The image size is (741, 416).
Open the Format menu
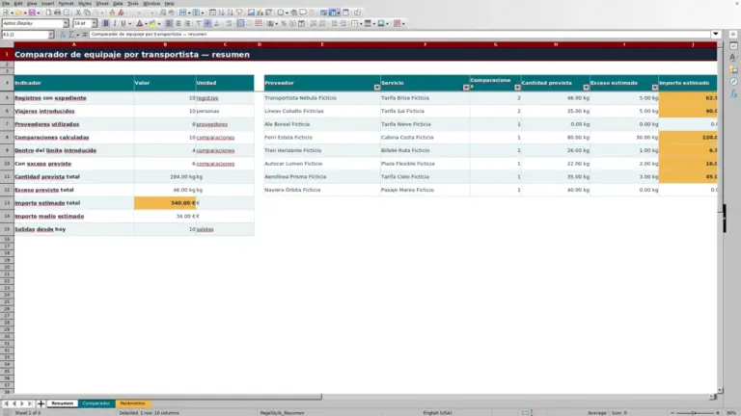point(66,3)
